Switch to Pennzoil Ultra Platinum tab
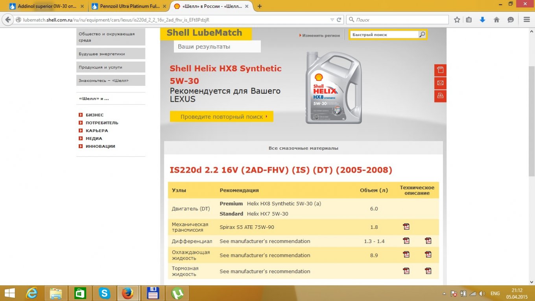Image resolution: width=535 pixels, height=301 pixels. [128, 6]
